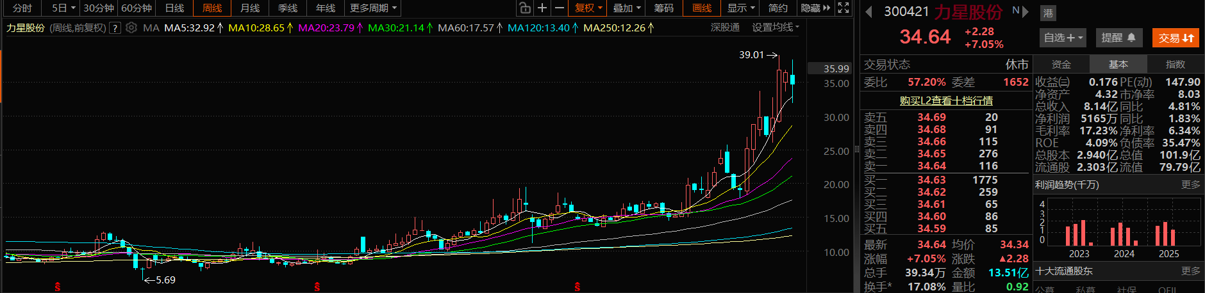Click the MA250:12.26 label

tap(619, 28)
